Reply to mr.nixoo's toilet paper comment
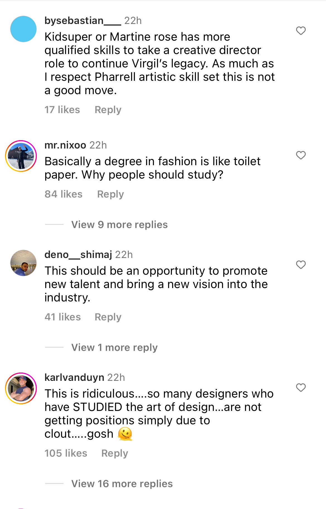Image resolution: width=326 pixels, height=509 pixels. [110, 194]
